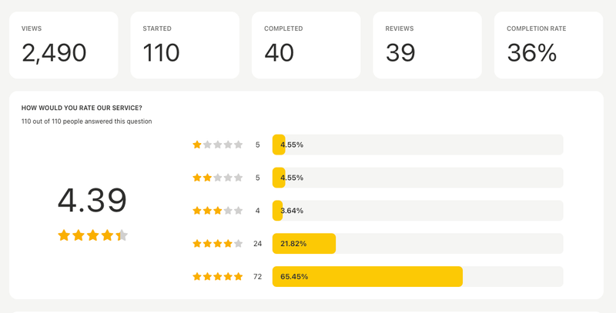Click the 4.39 average rating number

tap(92, 201)
